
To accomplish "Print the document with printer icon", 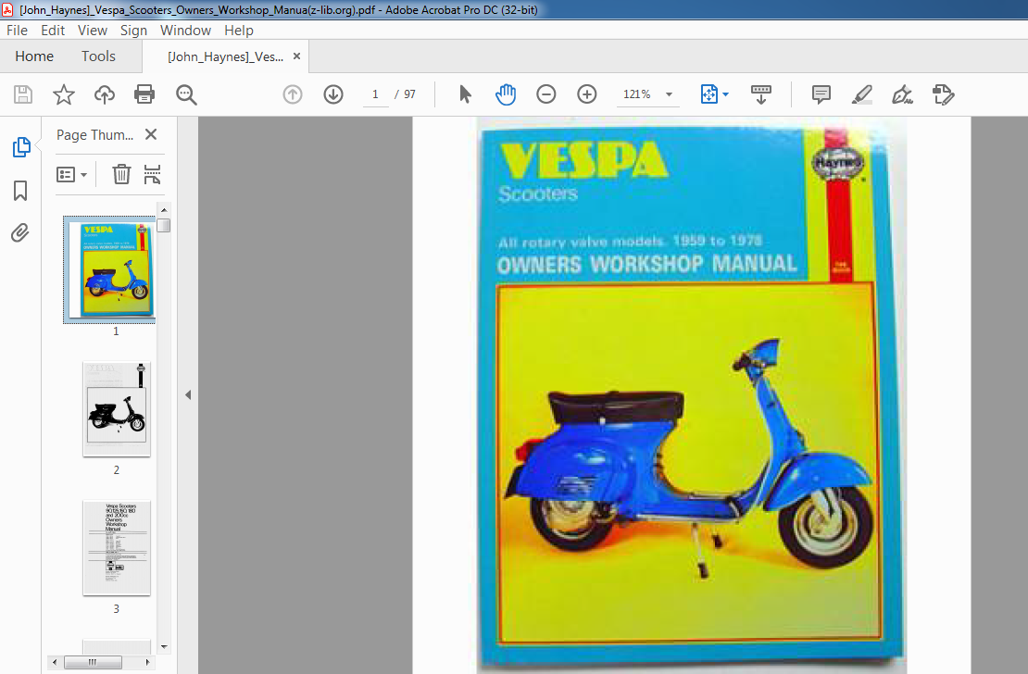I will click(x=144, y=94).
